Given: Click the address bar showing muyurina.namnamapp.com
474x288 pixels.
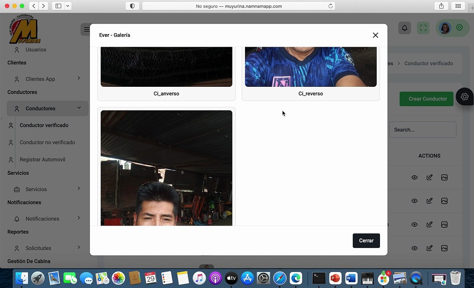Looking at the screenshot, I should pyautogui.click(x=239, y=6).
